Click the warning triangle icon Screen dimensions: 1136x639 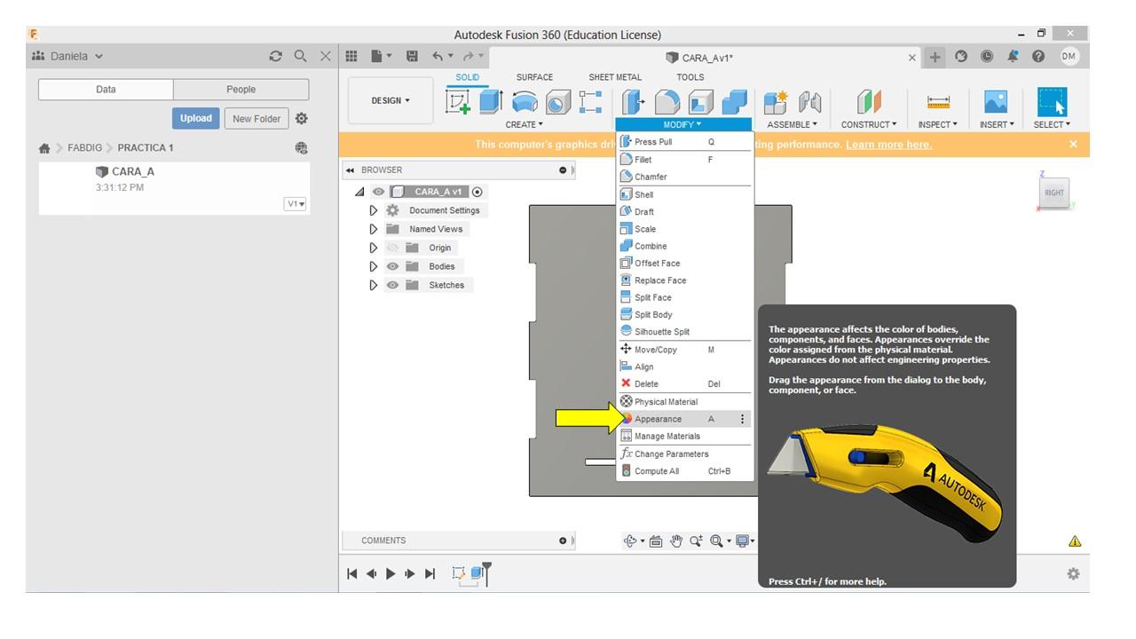click(1075, 541)
